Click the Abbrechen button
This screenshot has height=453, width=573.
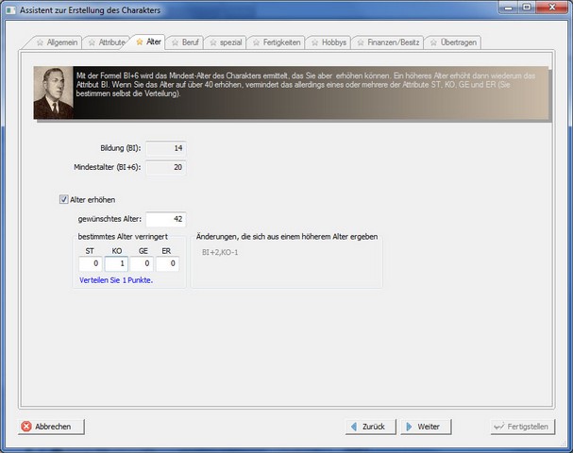(51, 427)
